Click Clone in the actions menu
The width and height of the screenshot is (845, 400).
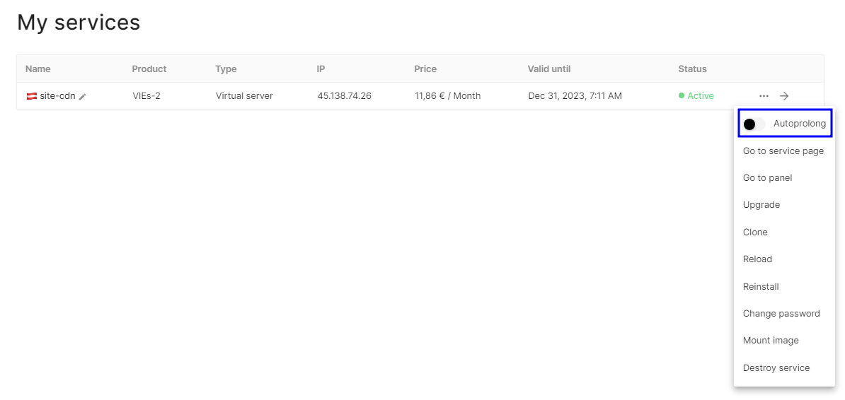[x=755, y=232]
